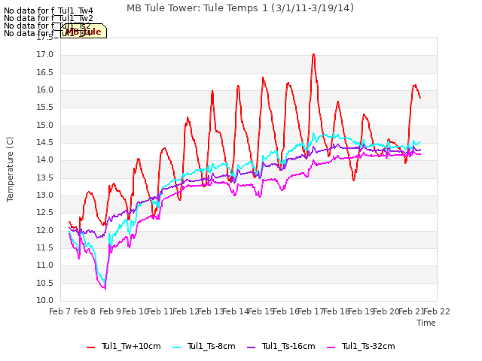Click the 10.0 y-axis tick label
This screenshot has width=482, height=361.
tap(45, 301)
